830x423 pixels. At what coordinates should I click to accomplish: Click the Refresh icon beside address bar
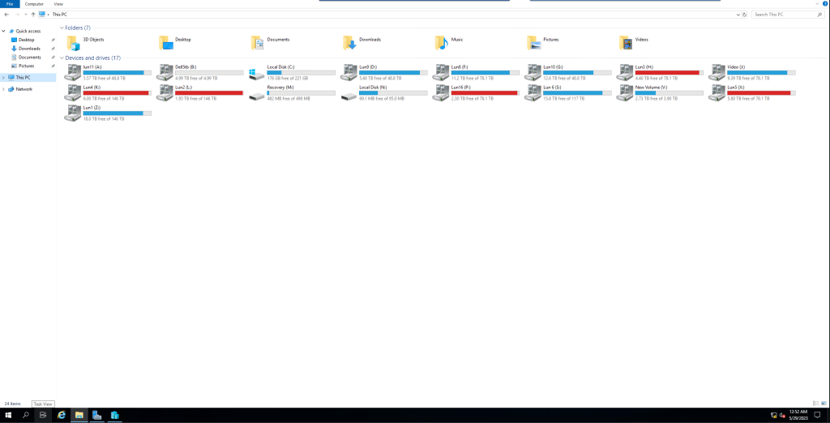tap(744, 15)
